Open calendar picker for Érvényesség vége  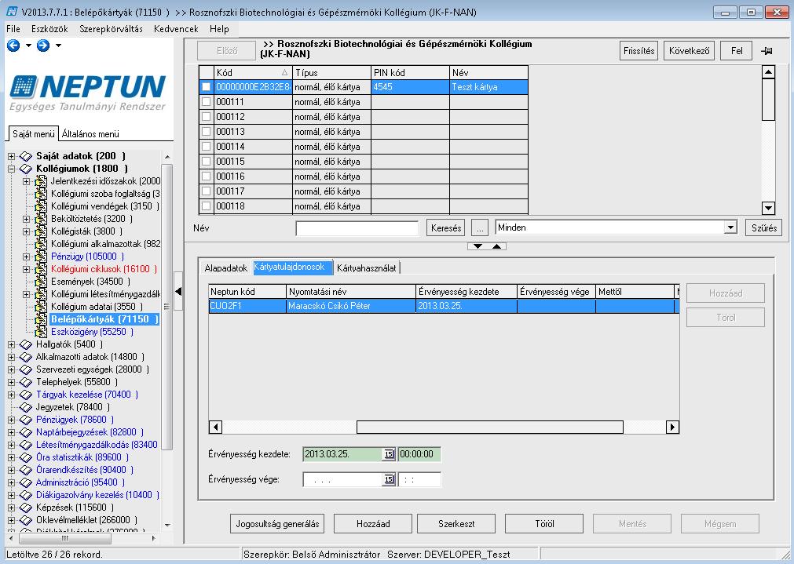pyautogui.click(x=389, y=479)
